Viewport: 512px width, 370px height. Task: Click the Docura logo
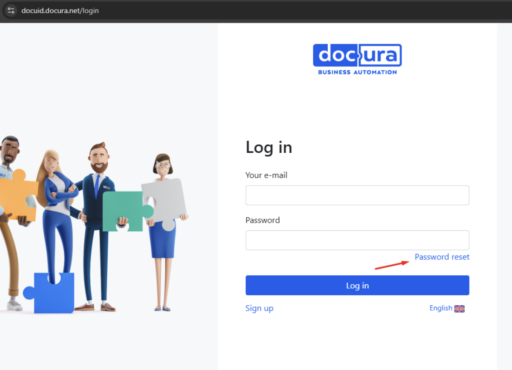[357, 56]
